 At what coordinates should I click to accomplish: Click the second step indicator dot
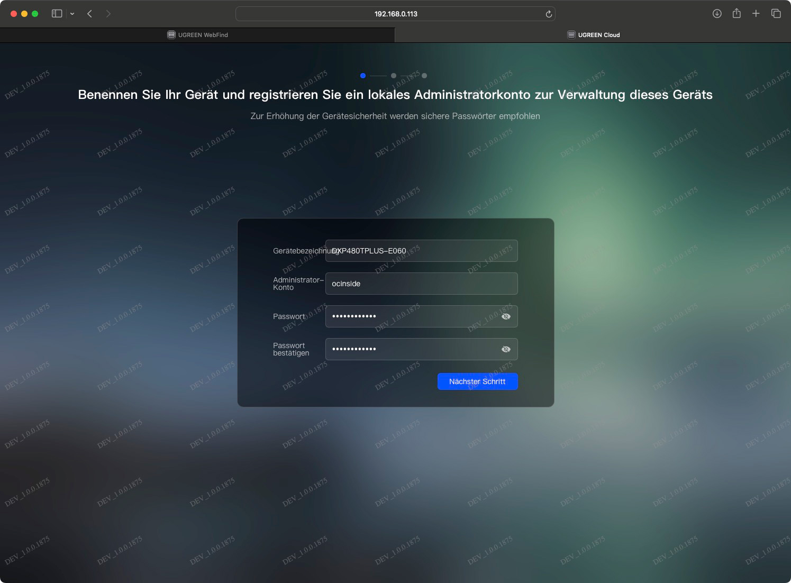(x=394, y=76)
